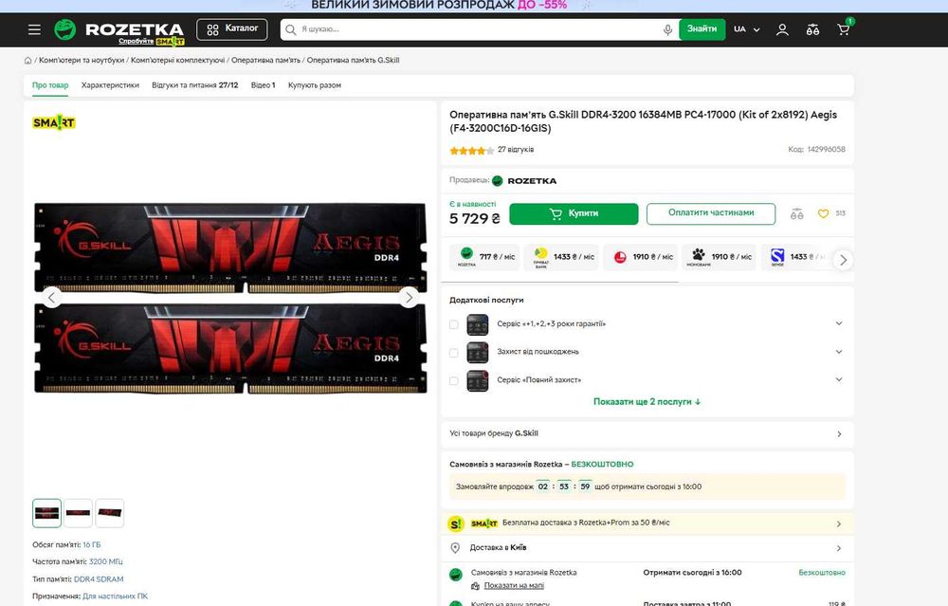Select first product thumbnail
This screenshot has width=948, height=606.
click(46, 513)
